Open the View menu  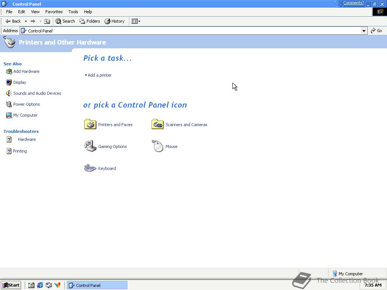click(35, 12)
